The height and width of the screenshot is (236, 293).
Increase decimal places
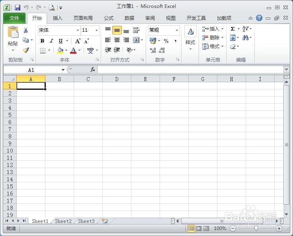coord(153,50)
